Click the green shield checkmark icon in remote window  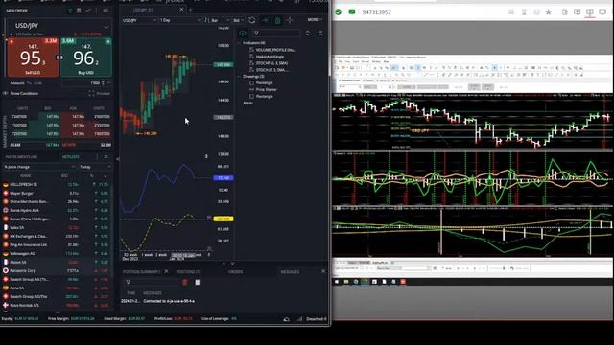(x=338, y=12)
